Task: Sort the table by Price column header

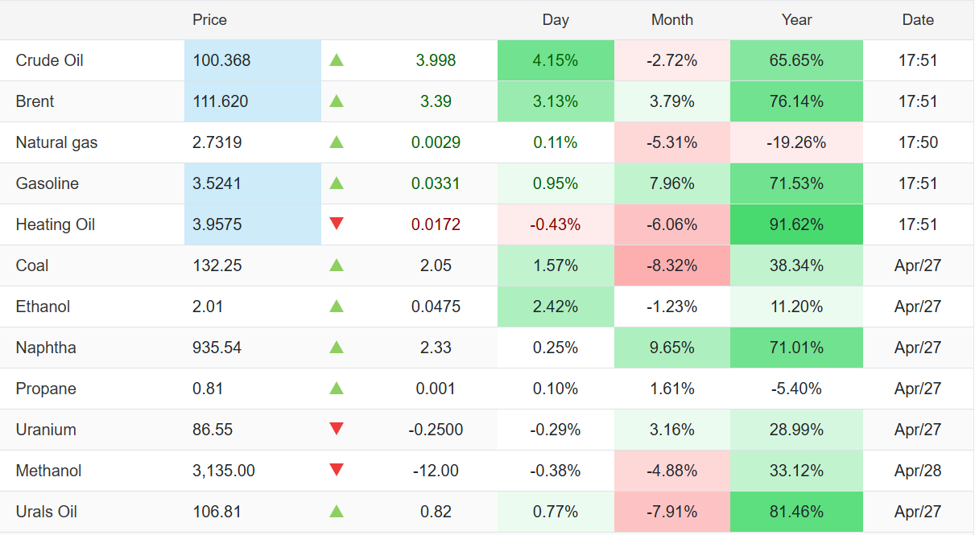Action: [x=209, y=20]
